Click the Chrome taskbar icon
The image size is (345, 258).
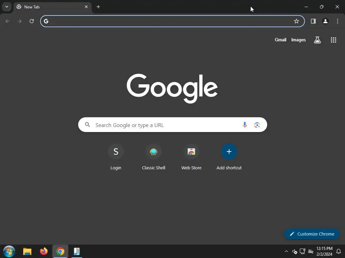[60, 251]
